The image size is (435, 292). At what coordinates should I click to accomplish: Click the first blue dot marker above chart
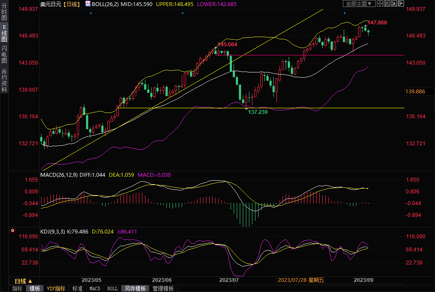click(90, 13)
